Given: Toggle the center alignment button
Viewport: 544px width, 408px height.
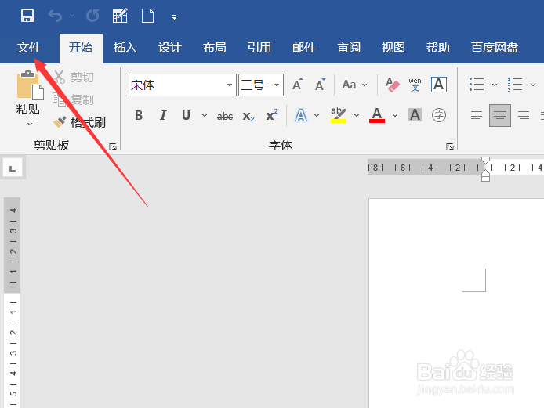Looking at the screenshot, I should (500, 115).
